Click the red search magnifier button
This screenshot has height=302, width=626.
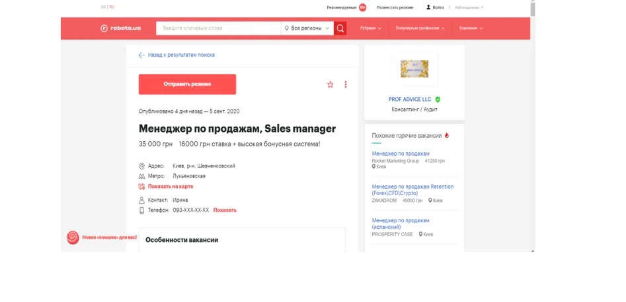pyautogui.click(x=340, y=28)
